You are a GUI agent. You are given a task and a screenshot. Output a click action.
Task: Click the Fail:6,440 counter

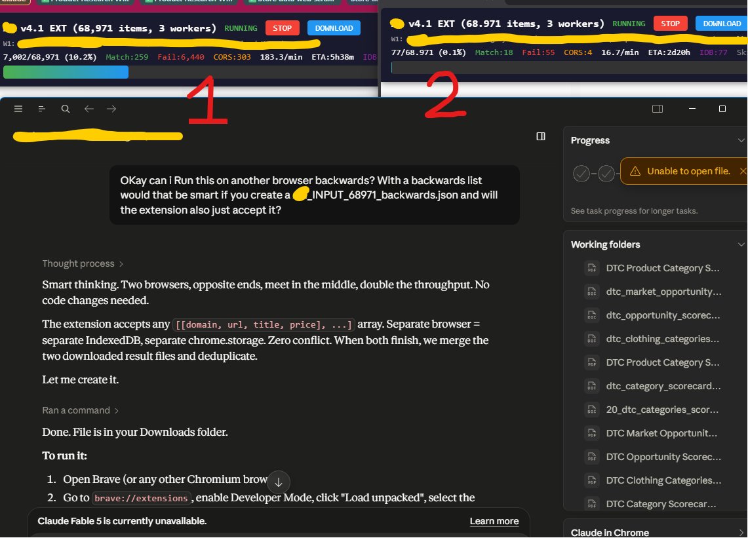pyautogui.click(x=181, y=57)
